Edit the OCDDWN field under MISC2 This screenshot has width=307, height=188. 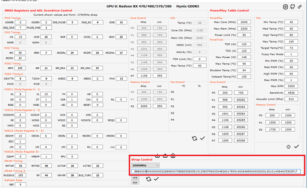coord(20,115)
